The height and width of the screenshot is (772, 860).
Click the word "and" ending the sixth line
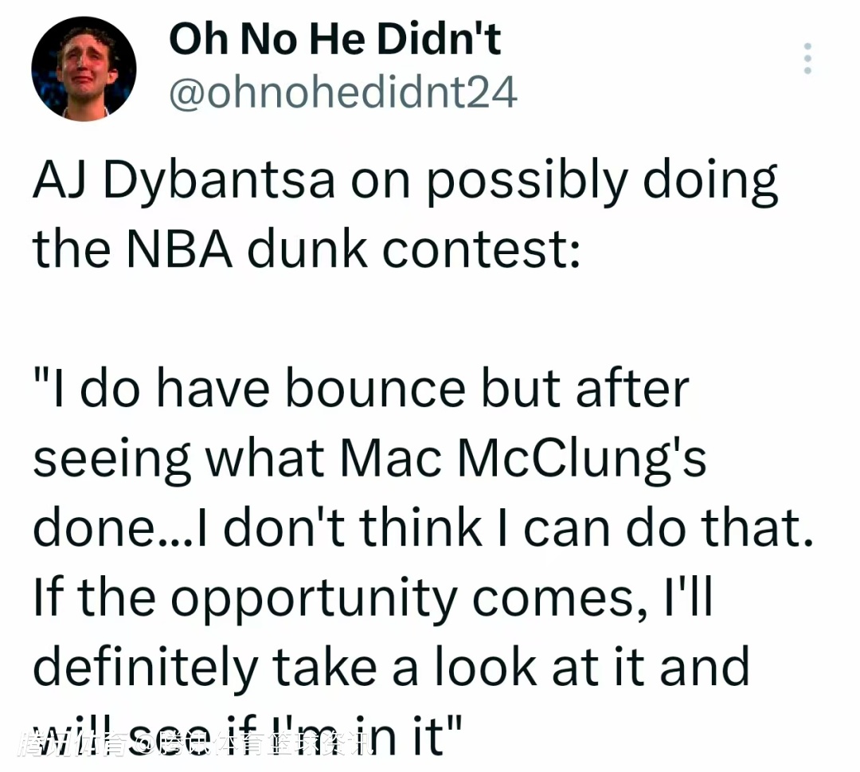(x=705, y=666)
